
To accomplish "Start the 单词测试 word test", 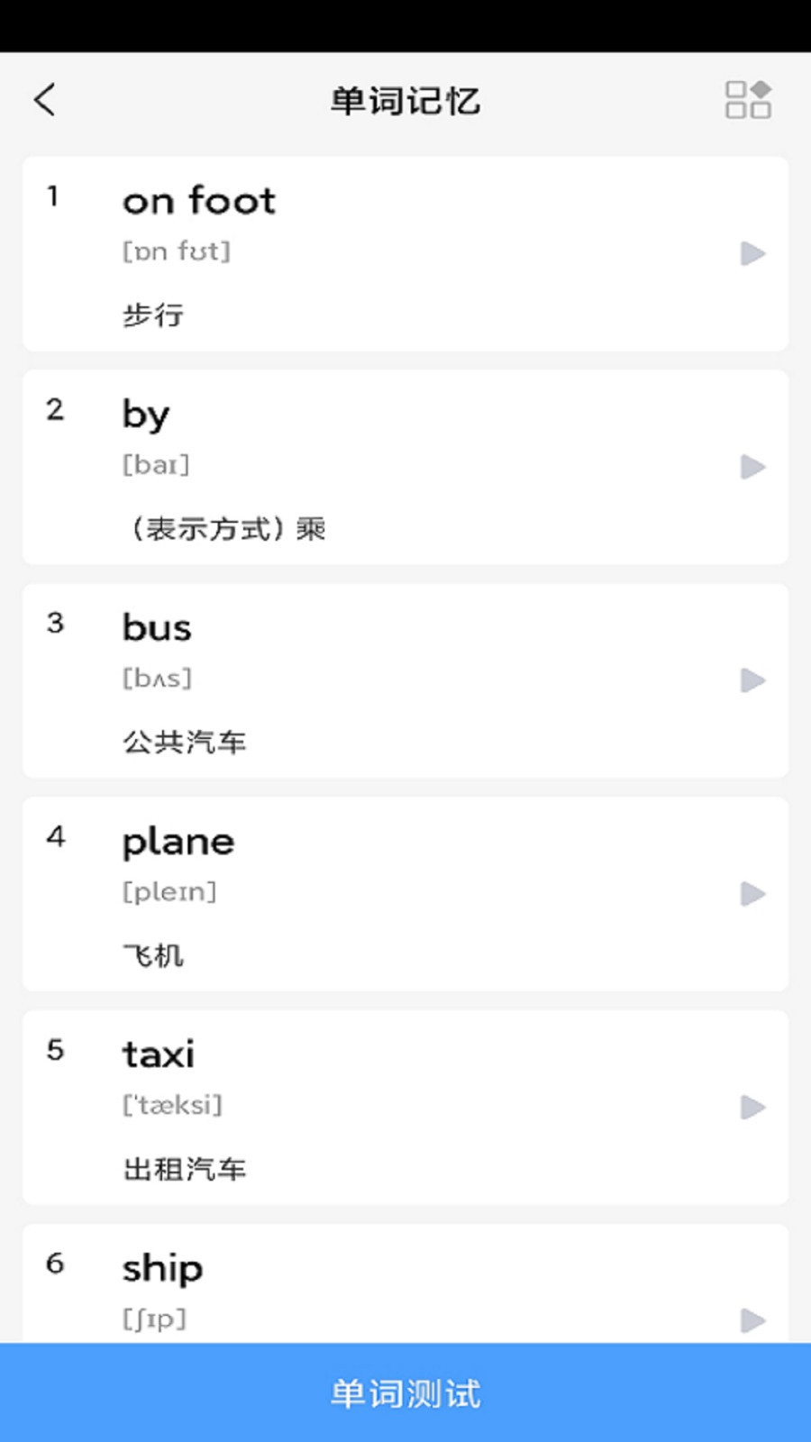I will coord(405,1393).
